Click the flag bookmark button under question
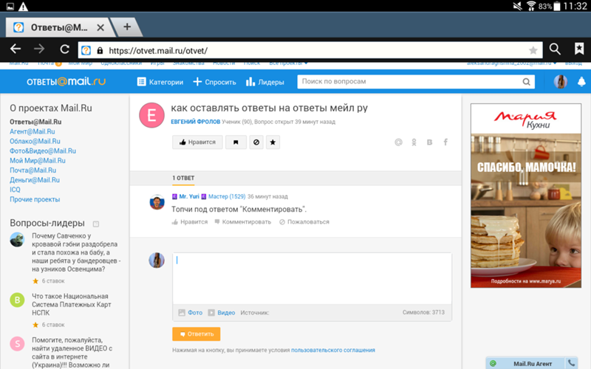This screenshot has width=591, height=369. pyautogui.click(x=236, y=142)
